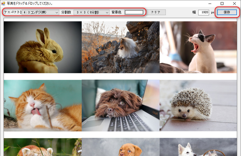This screenshot has height=156, width=241.
Task: Click the app icon in title bar
Action: 3,3
